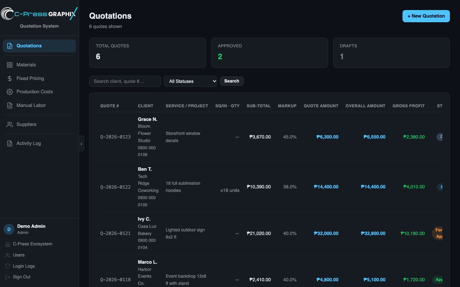
Task: Click client name Ben T.
Action: click(x=145, y=169)
